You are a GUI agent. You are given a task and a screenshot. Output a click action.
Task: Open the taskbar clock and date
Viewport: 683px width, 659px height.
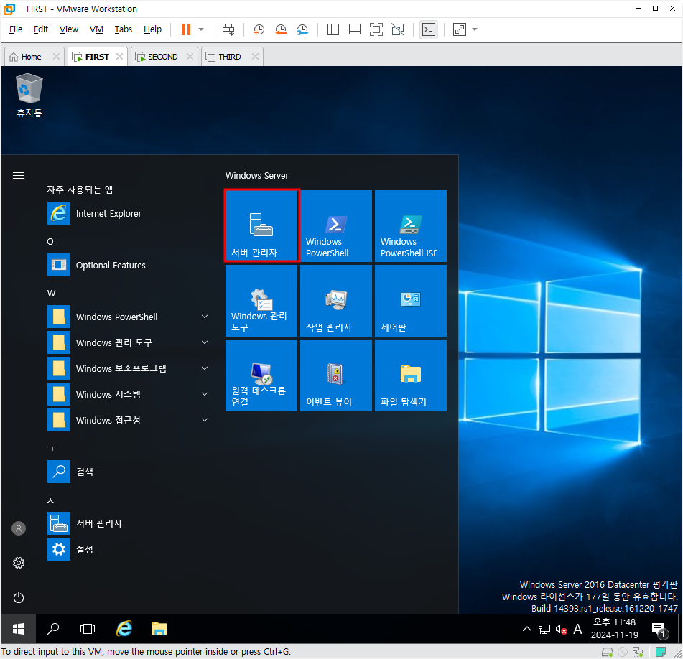tap(614, 629)
